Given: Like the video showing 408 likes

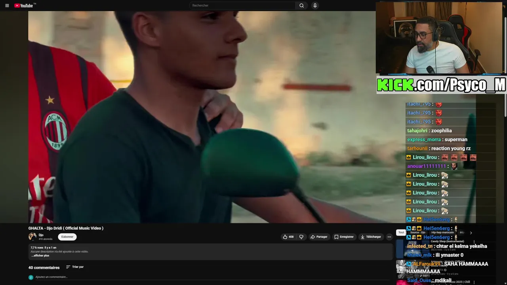Looking at the screenshot, I should coord(288,237).
